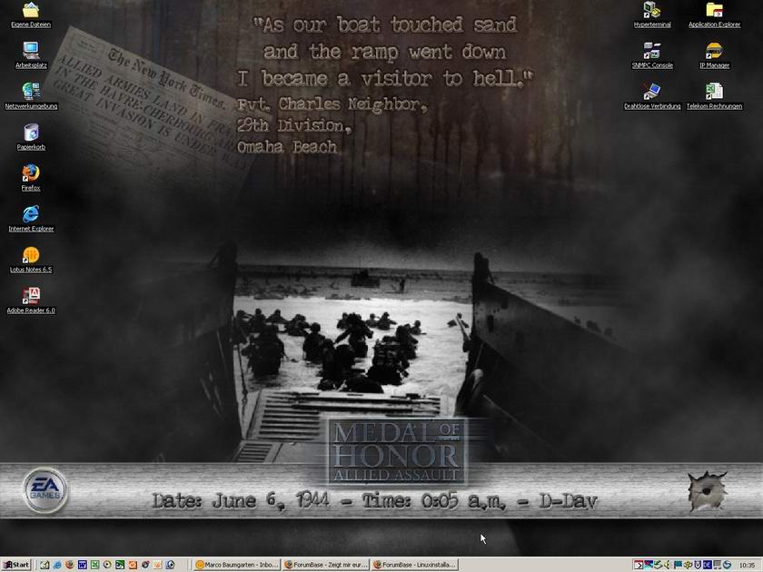Click the Excel quick launch icon
The image size is (763, 572).
(x=94, y=565)
